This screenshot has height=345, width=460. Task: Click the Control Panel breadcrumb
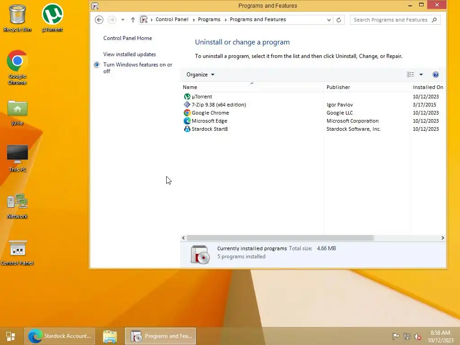tap(172, 19)
